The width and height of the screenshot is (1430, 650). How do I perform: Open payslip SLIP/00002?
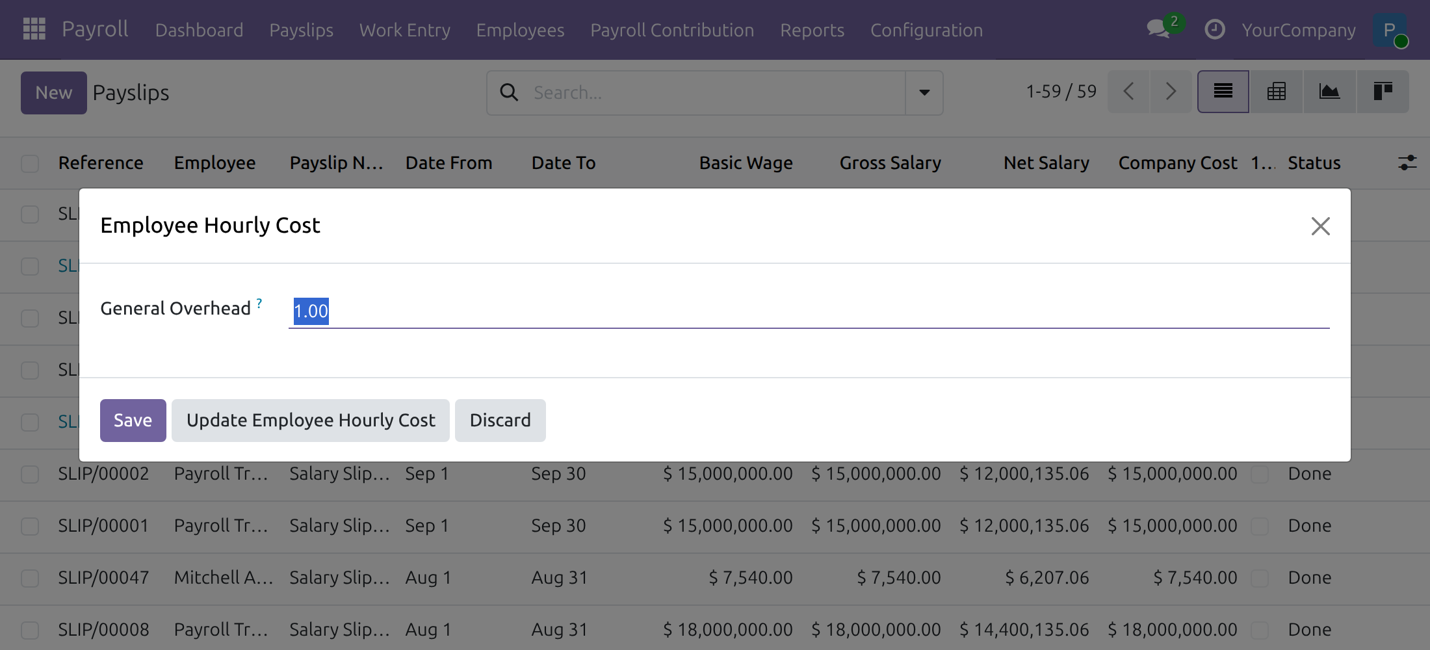tap(103, 474)
